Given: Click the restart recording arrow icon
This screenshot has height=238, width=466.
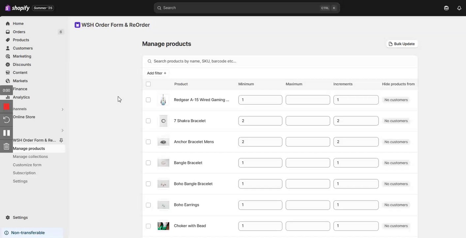Looking at the screenshot, I should point(7,120).
